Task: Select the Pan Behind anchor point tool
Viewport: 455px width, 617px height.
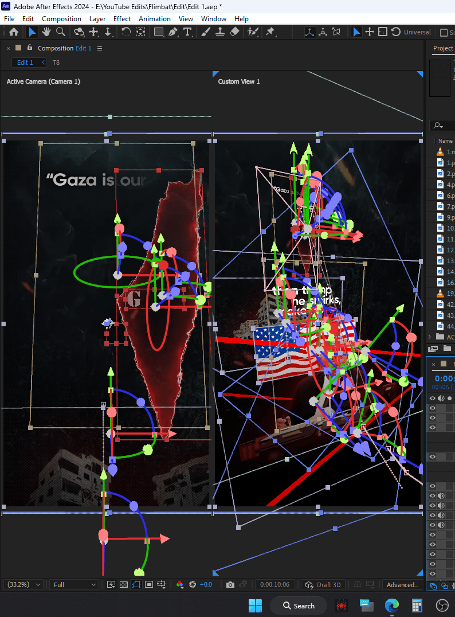Action: click(x=140, y=32)
